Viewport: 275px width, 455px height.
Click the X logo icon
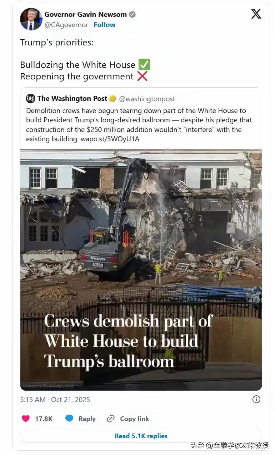pyautogui.click(x=256, y=14)
